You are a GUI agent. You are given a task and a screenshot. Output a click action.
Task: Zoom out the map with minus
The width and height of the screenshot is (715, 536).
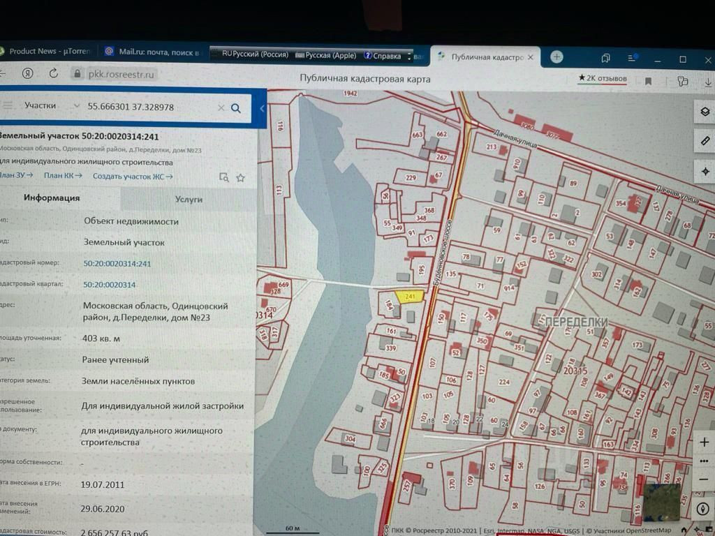coord(704,479)
